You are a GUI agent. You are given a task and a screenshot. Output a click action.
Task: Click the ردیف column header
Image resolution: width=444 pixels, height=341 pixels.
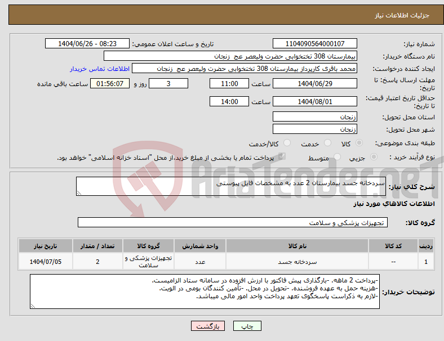coord(425,246)
